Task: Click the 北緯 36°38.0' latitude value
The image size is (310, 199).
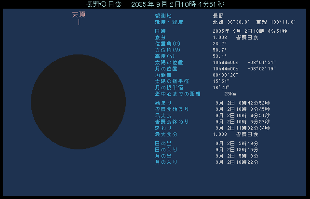Action: [231, 22]
